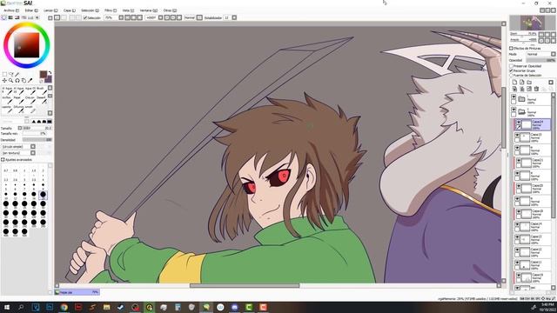
Task: Open brush shape círculo simple dropdown
Action: coord(33,147)
